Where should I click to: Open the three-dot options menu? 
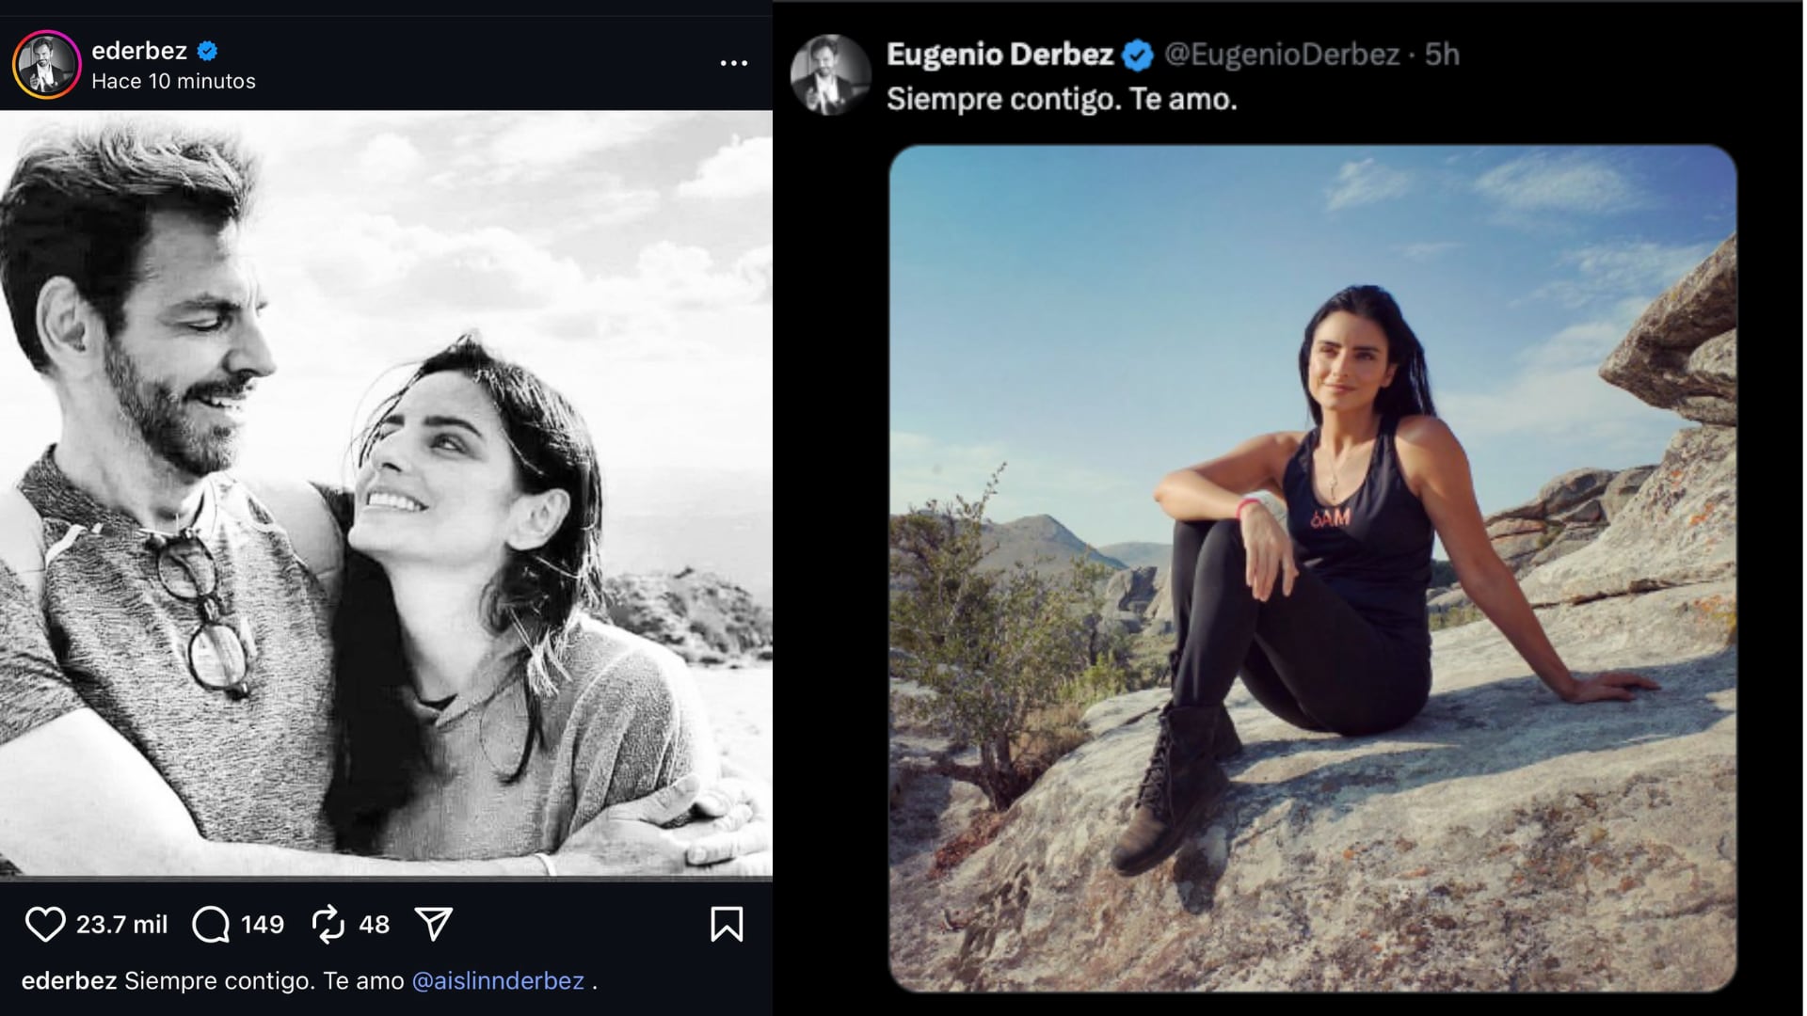pos(733,63)
